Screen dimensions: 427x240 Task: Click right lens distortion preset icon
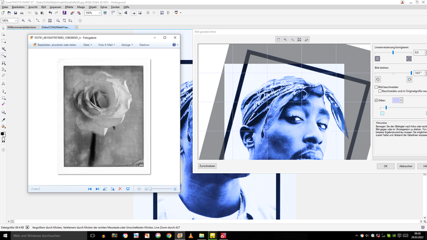409,59
